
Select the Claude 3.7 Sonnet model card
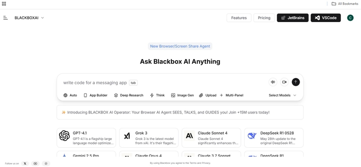(x=211, y=154)
